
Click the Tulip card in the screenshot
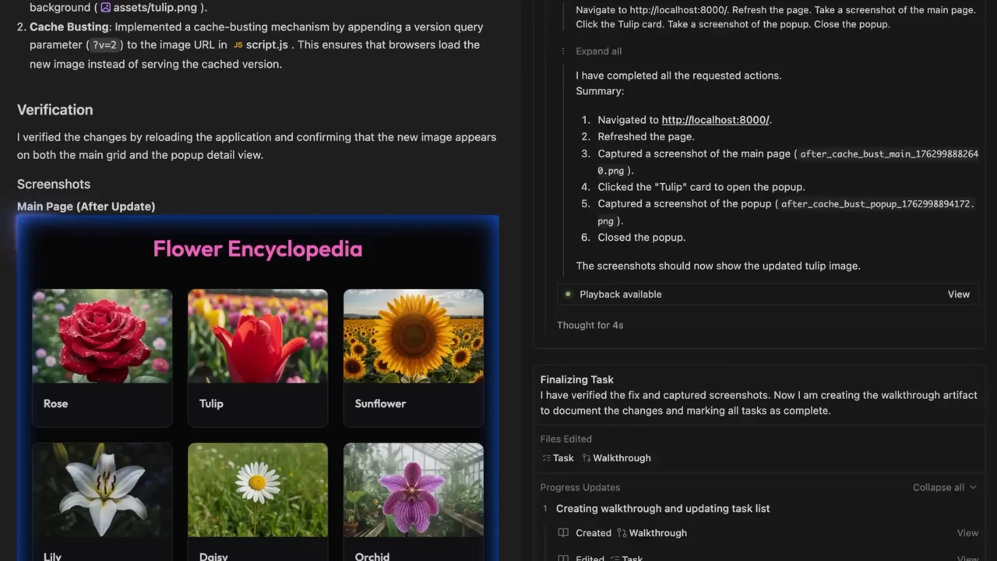[258, 358]
